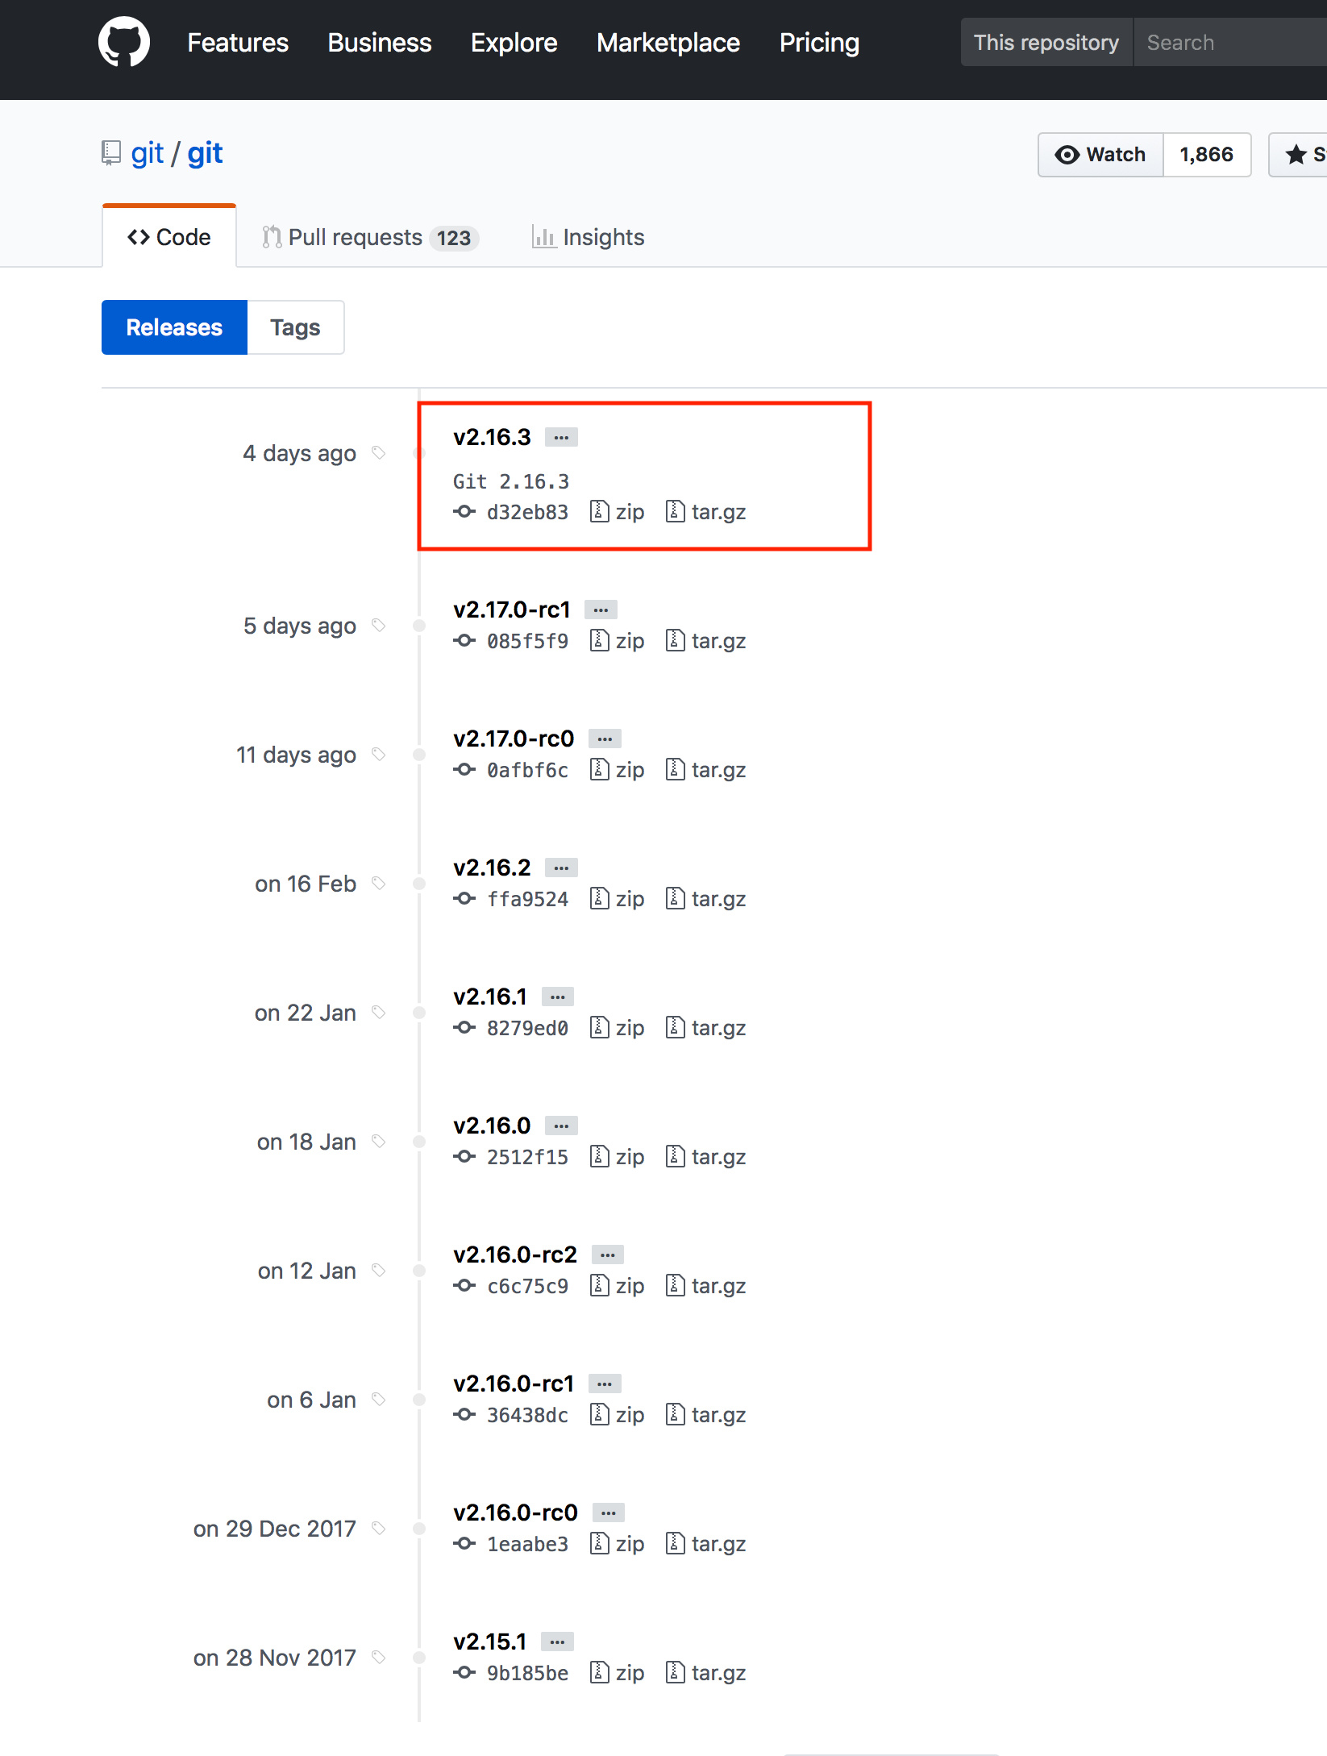Viewport: 1327px width, 1756px height.
Task: Open the v2.15.1 release title
Action: [490, 1642]
